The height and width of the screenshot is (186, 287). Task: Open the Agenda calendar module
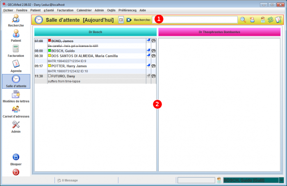[x=16, y=66]
